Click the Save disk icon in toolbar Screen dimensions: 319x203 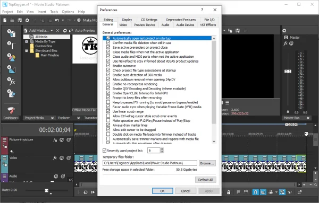(x=20, y=20)
